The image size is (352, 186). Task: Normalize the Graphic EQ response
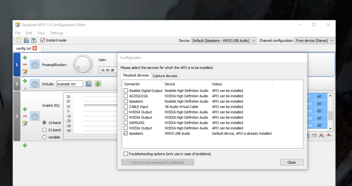tap(322, 135)
